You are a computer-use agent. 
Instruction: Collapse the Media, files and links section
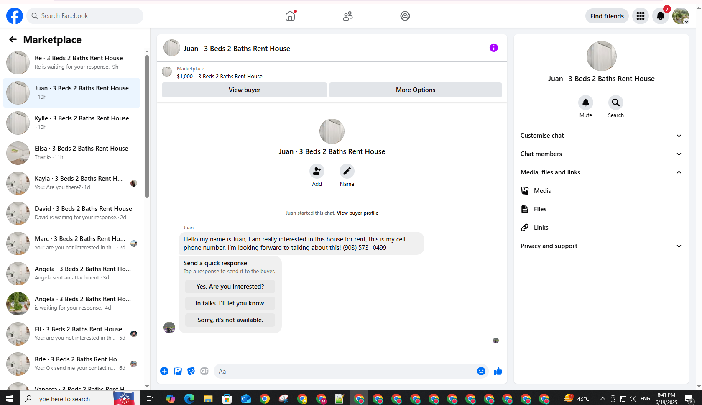[601, 172]
